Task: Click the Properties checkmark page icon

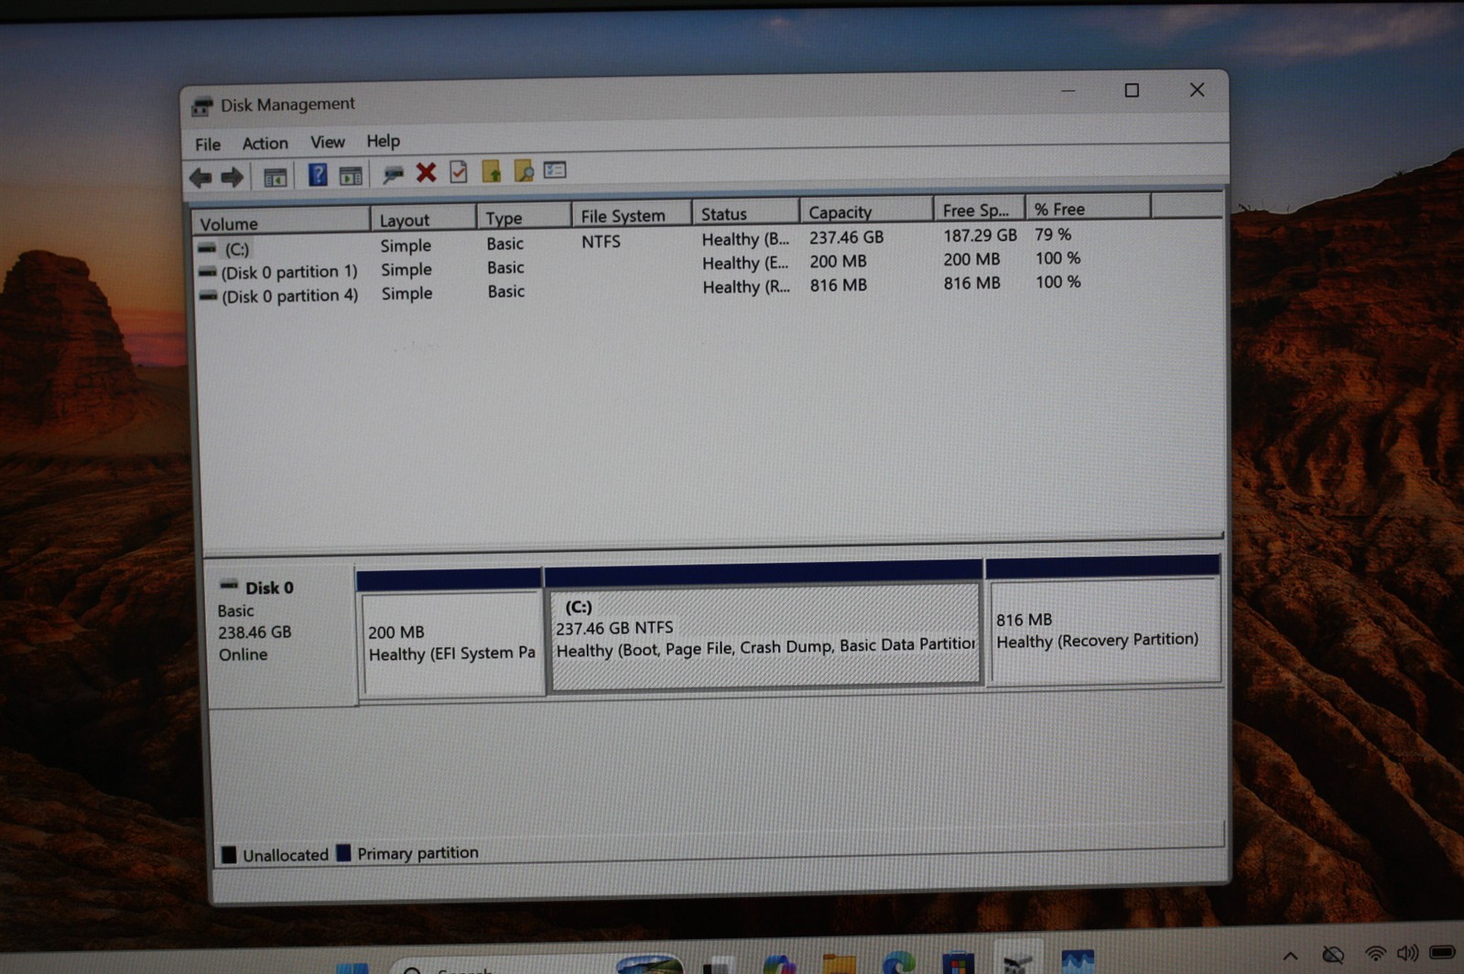Action: tap(459, 172)
